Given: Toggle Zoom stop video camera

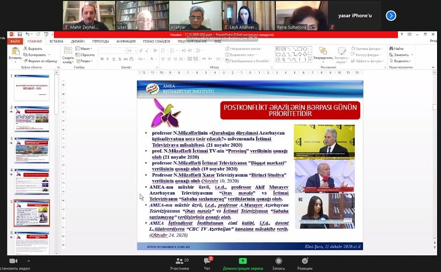Looking at the screenshot, I should click(13, 261).
